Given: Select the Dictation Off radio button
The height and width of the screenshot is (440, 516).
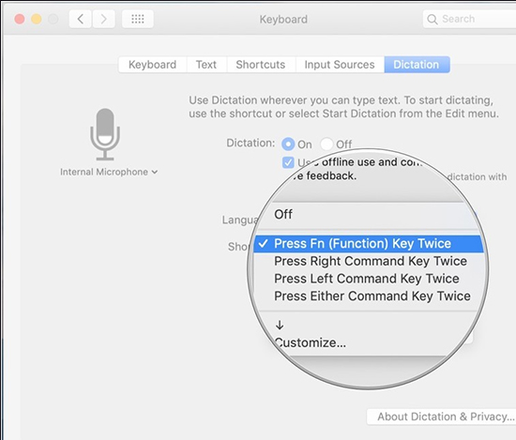Looking at the screenshot, I should click(x=326, y=144).
